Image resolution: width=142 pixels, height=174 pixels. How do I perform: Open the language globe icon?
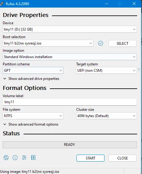6,158
